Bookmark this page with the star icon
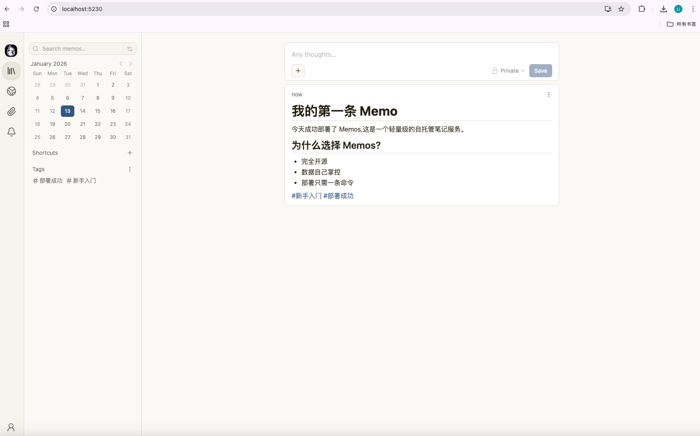 pos(621,9)
